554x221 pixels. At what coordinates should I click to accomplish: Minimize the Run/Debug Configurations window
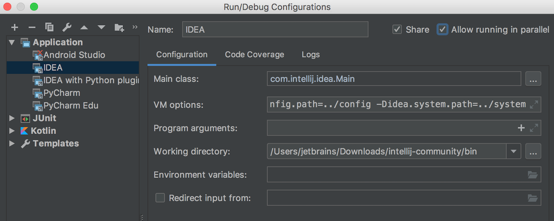[21, 7]
